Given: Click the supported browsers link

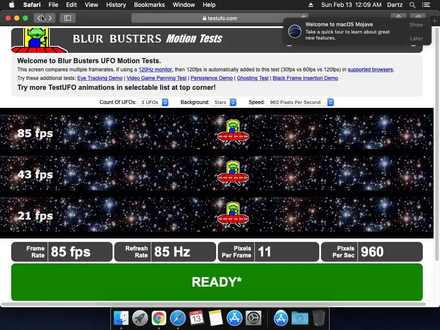Looking at the screenshot, I should (x=370, y=70).
